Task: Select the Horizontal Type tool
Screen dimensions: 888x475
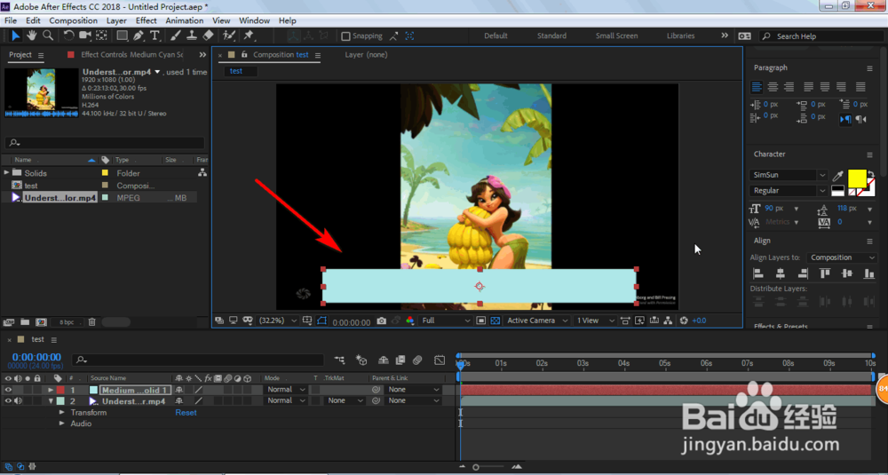Action: click(x=155, y=36)
